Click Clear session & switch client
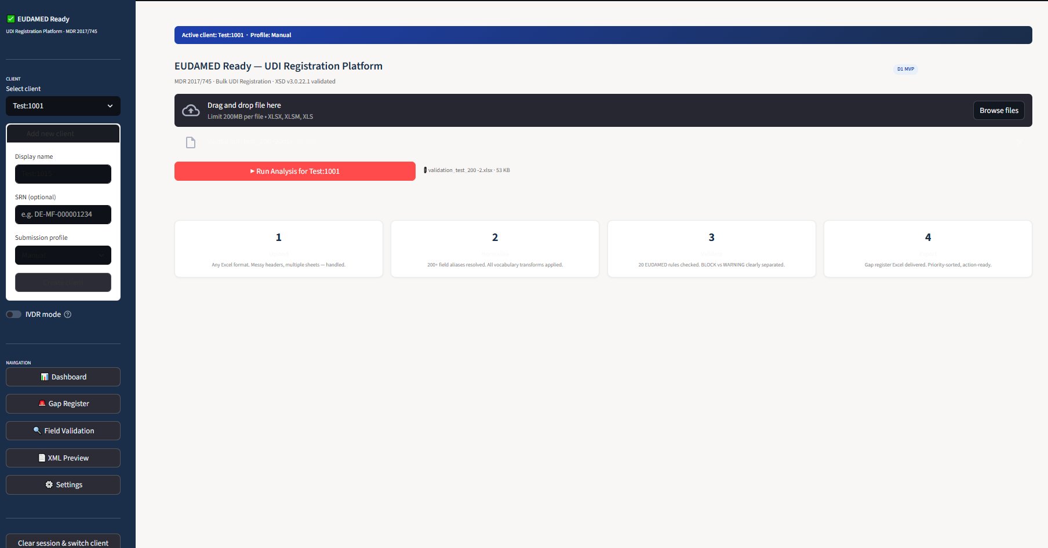 (x=63, y=542)
